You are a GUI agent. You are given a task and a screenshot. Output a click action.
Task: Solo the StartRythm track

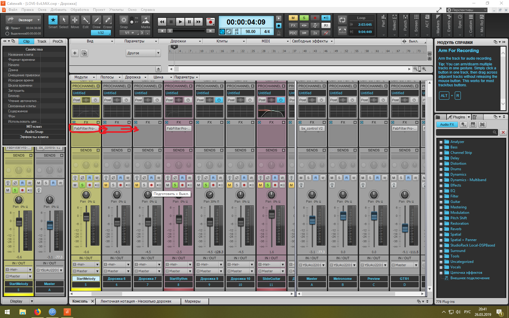(175, 185)
